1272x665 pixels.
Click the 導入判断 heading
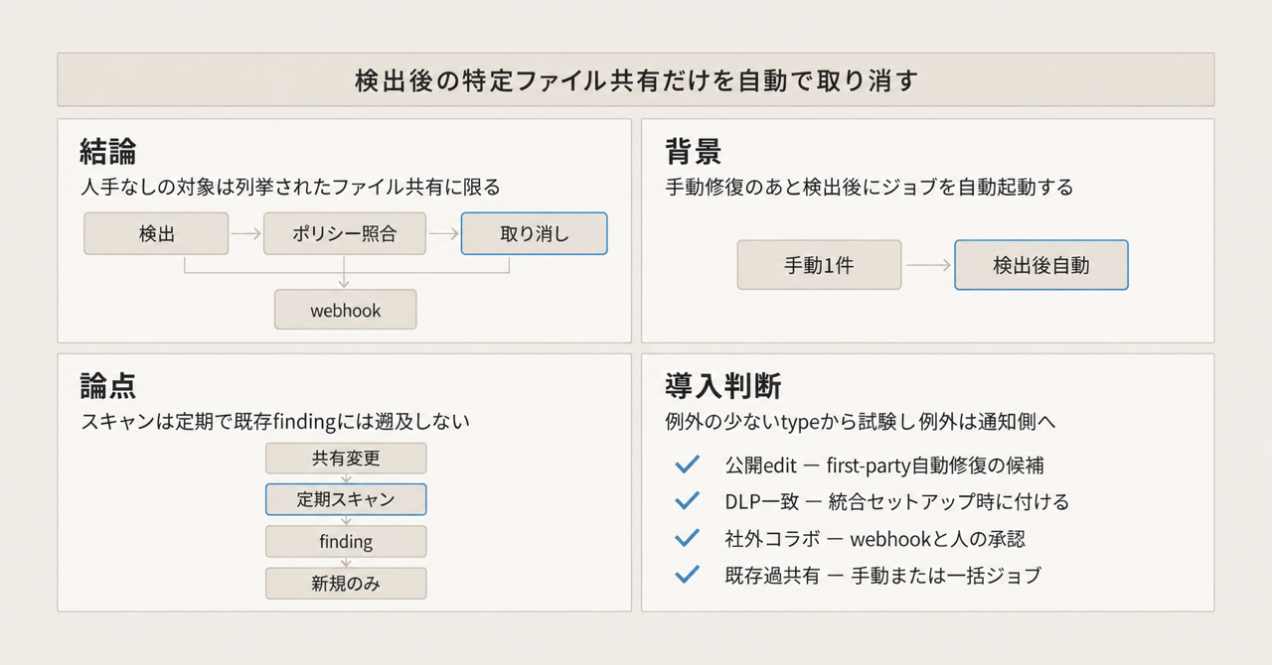[721, 385]
